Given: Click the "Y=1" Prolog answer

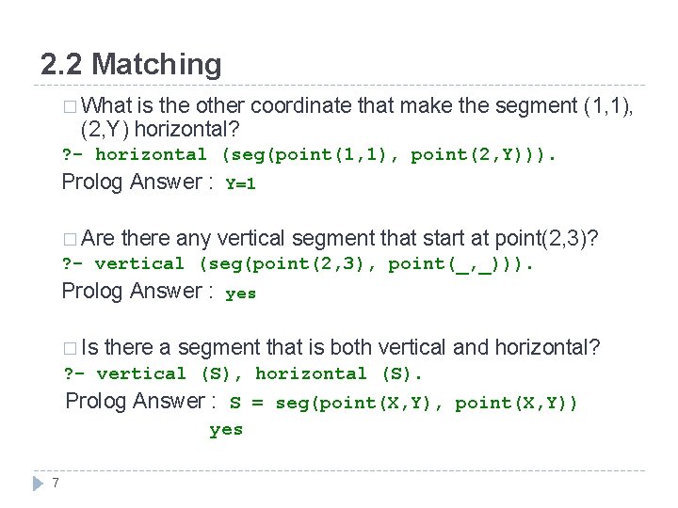Looking at the screenshot, I should pos(241,183).
